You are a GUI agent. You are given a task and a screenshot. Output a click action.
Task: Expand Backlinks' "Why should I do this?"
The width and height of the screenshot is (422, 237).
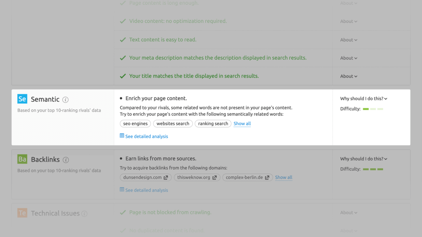click(363, 159)
